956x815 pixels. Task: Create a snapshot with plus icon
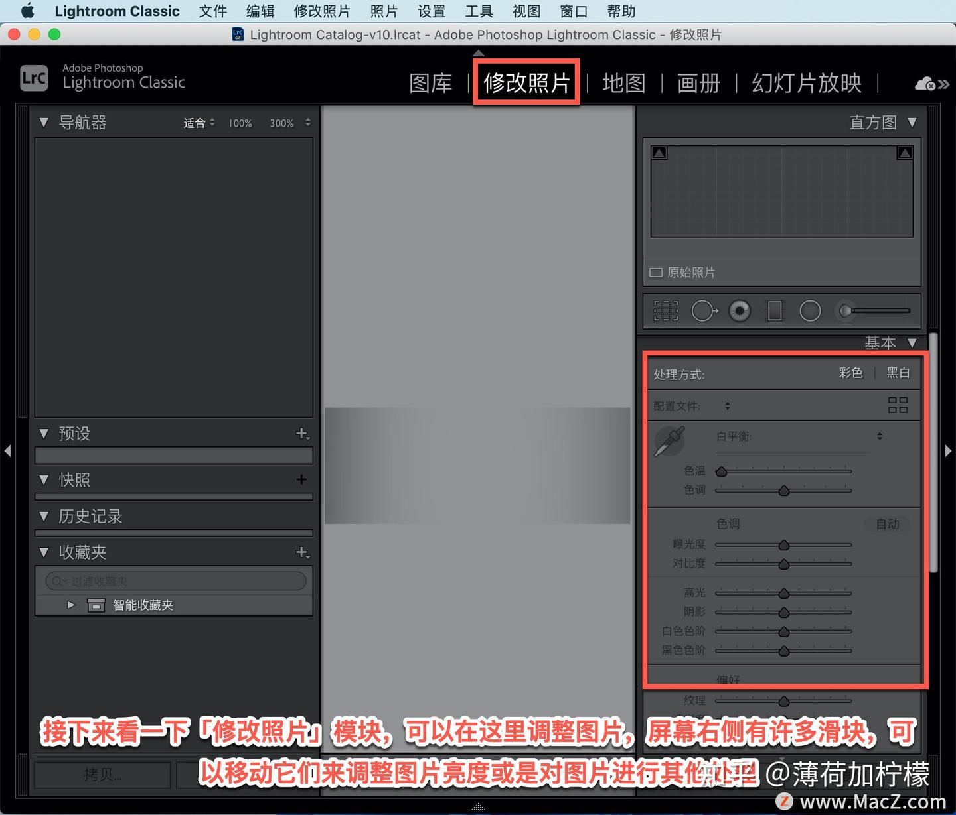click(301, 479)
